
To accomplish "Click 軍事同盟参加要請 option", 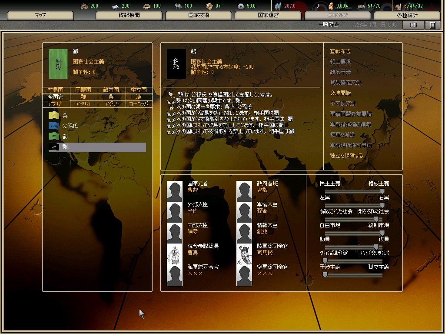I will [351, 114].
